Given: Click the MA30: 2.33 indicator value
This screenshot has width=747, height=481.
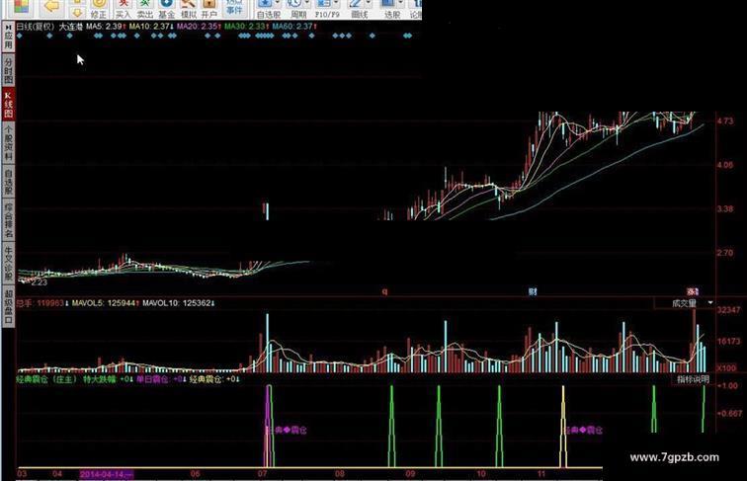Looking at the screenshot, I should [x=246, y=27].
